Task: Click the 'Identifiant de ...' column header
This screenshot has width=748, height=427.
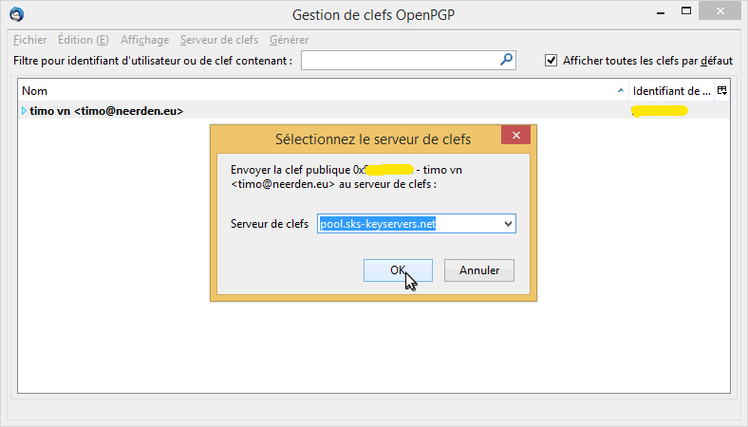Action: (x=672, y=91)
